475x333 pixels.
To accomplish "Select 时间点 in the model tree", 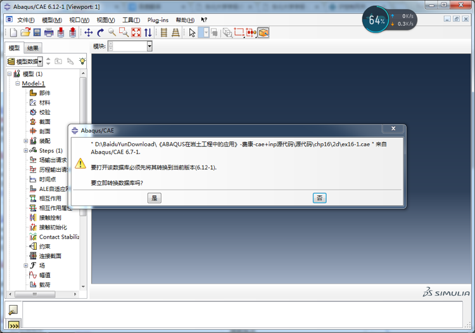I will [x=47, y=180].
